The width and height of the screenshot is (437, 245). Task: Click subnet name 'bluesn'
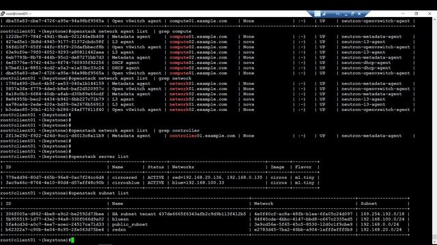120,219
